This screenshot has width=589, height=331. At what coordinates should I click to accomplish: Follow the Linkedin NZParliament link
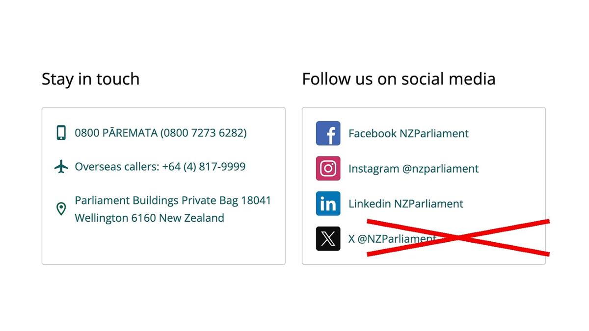pyautogui.click(x=405, y=204)
